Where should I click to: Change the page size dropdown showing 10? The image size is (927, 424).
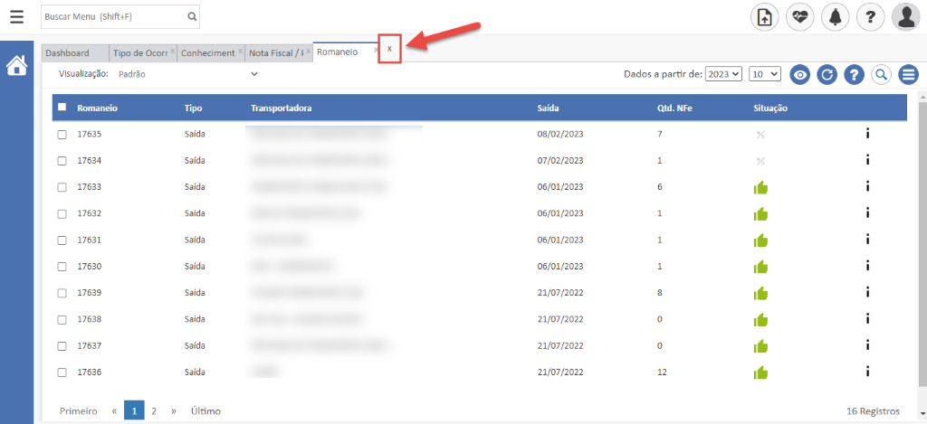[765, 74]
